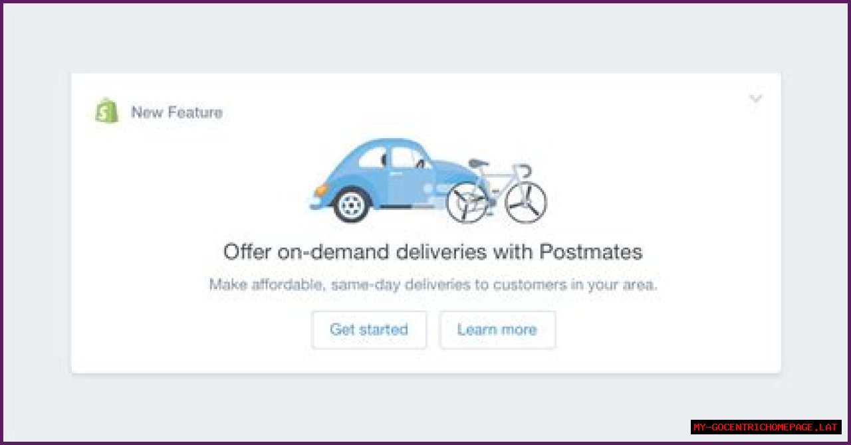Screen dimensions: 851x445
Task: Click the Postmates deliveries headline
Action: (x=433, y=252)
